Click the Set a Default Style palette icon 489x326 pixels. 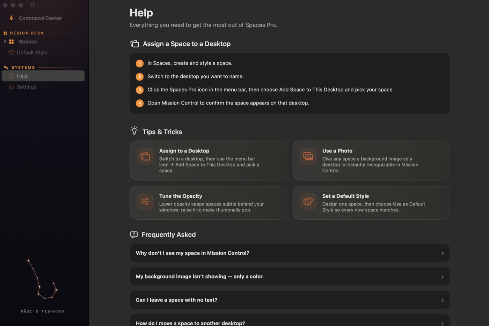pos(308,201)
